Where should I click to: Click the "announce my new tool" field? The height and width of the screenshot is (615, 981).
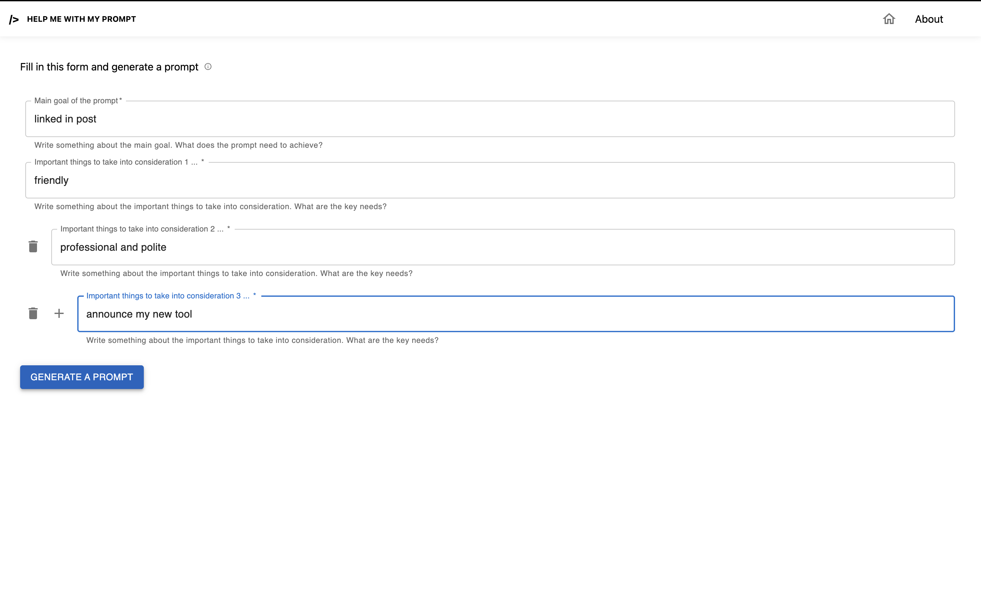click(x=515, y=314)
